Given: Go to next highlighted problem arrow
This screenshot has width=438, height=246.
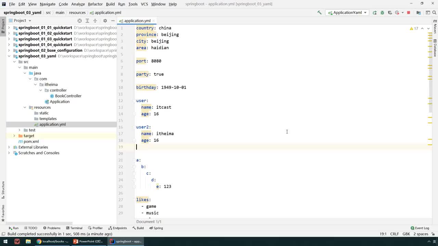Looking at the screenshot, I should click(x=428, y=28).
